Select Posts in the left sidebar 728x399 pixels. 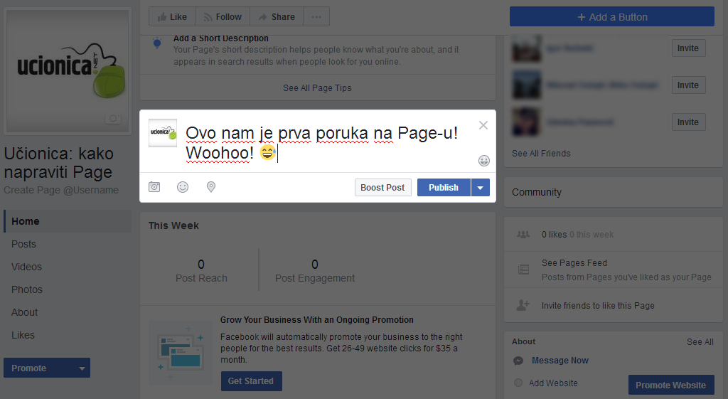(23, 244)
